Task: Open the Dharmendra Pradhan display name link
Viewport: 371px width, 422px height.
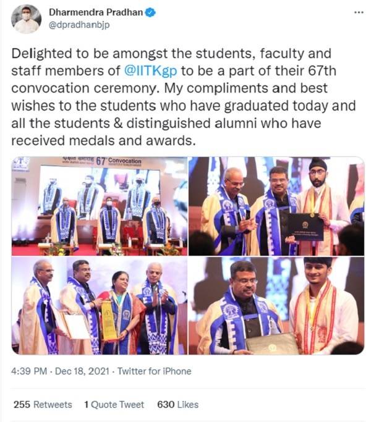Action: 96,12
